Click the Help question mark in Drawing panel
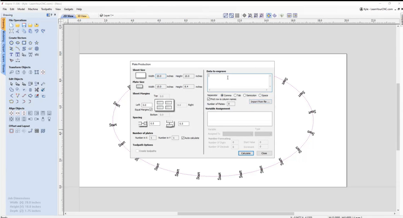 51,15
